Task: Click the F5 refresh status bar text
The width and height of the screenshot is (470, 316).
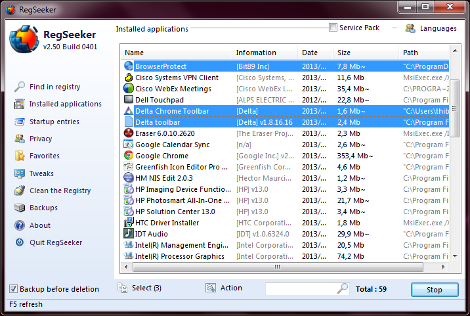Action: (x=26, y=304)
